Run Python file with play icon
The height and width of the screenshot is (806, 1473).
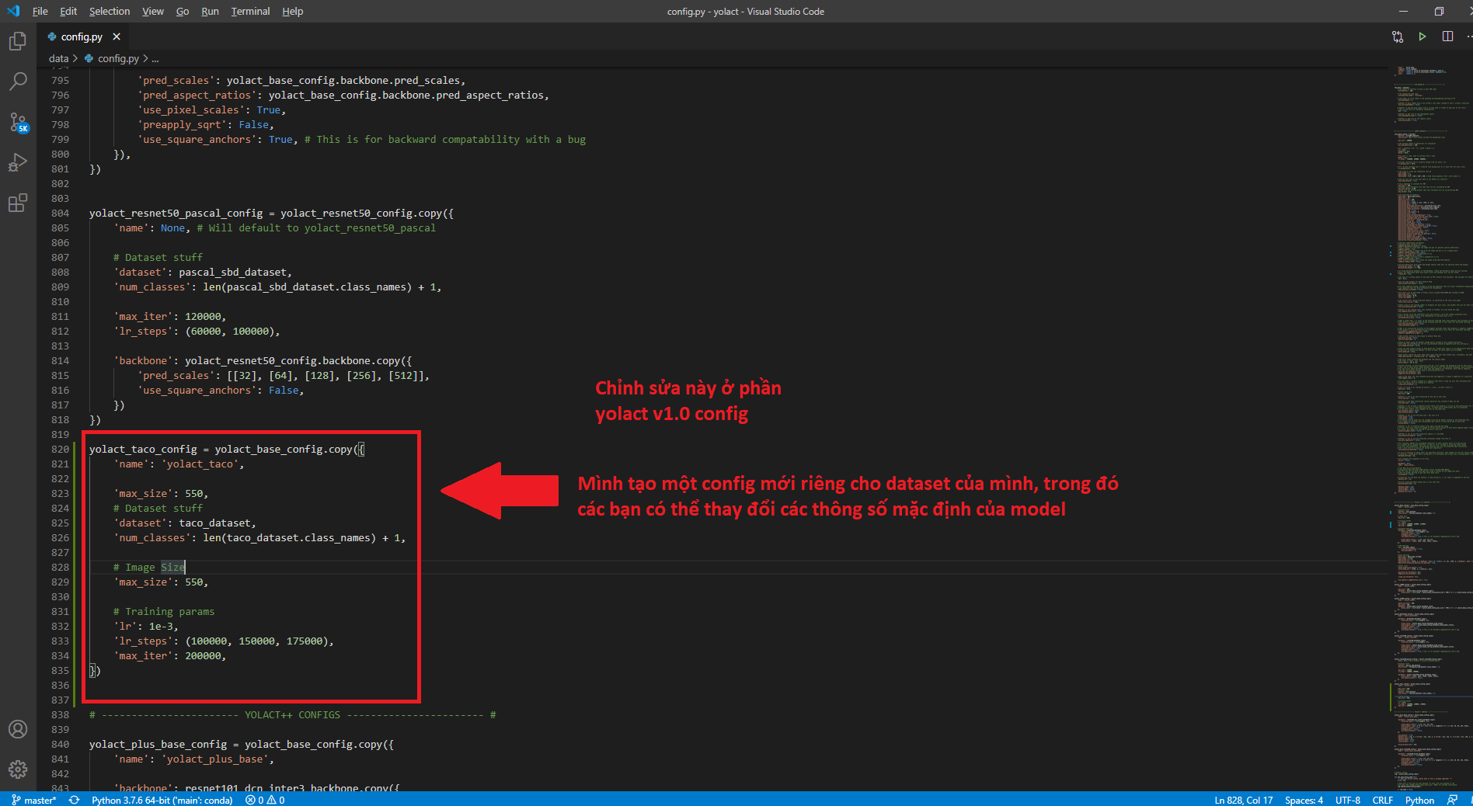(x=1423, y=36)
